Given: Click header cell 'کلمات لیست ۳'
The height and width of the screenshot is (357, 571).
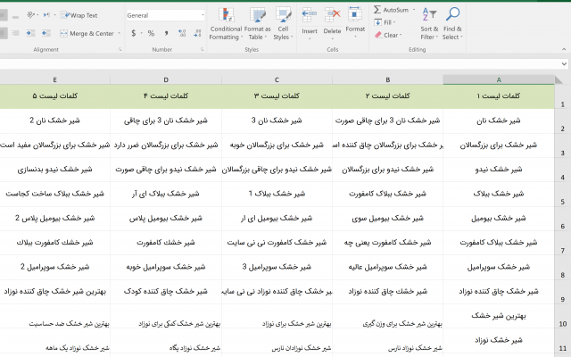Looking at the screenshot, I should point(277,96).
